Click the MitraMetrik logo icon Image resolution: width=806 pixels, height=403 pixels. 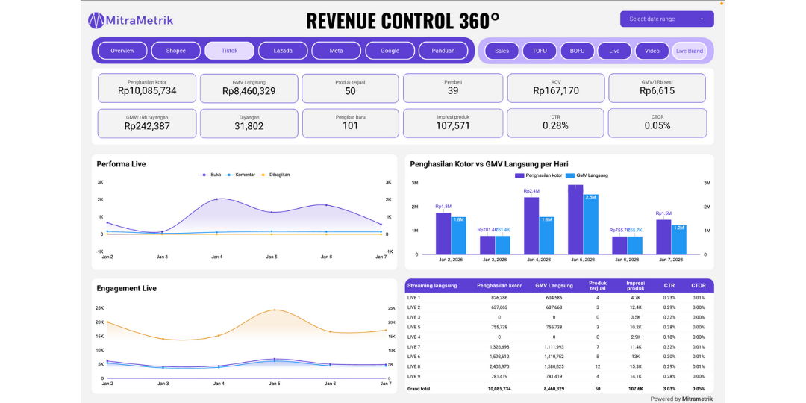97,20
